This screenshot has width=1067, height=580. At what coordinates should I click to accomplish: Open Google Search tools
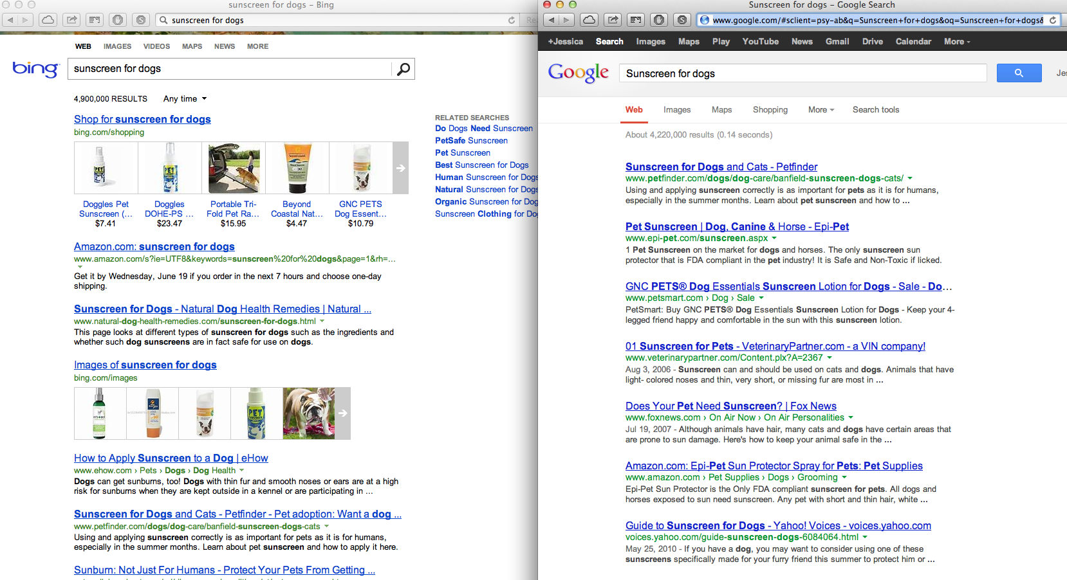(876, 110)
